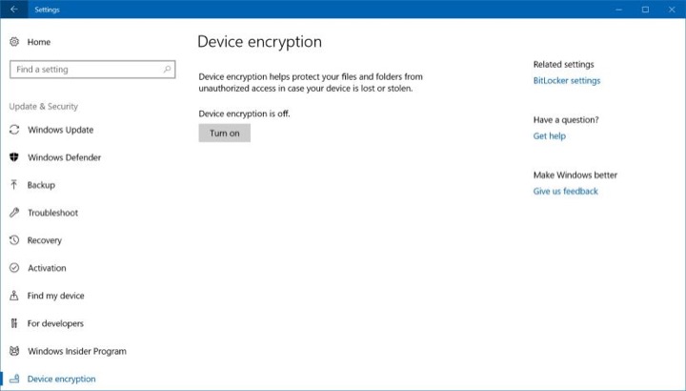Image resolution: width=686 pixels, height=391 pixels.
Task: Click the Windows Defender shield icon
Action: pos(14,157)
